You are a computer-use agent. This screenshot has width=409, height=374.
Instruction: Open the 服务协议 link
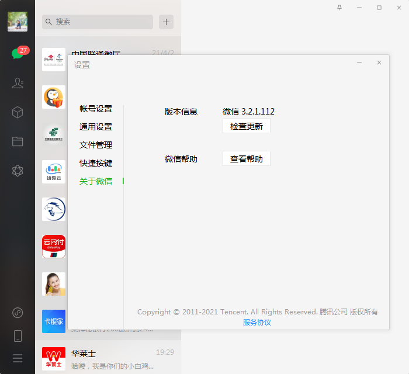[257, 323]
